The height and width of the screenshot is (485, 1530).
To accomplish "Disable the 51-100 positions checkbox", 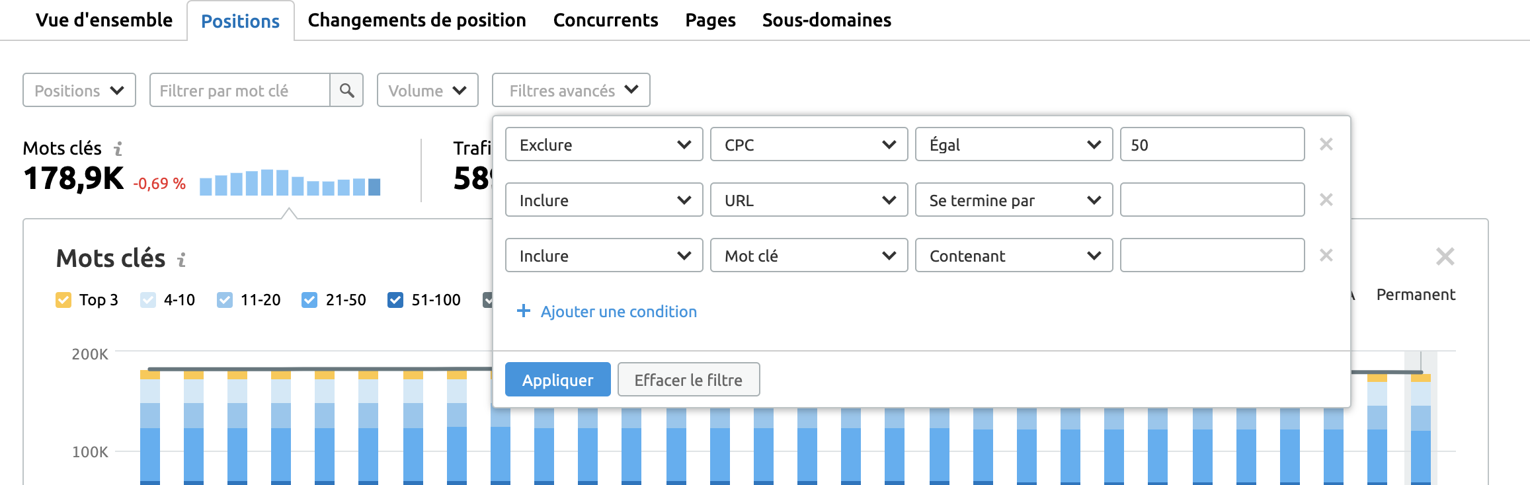I will tap(395, 300).
